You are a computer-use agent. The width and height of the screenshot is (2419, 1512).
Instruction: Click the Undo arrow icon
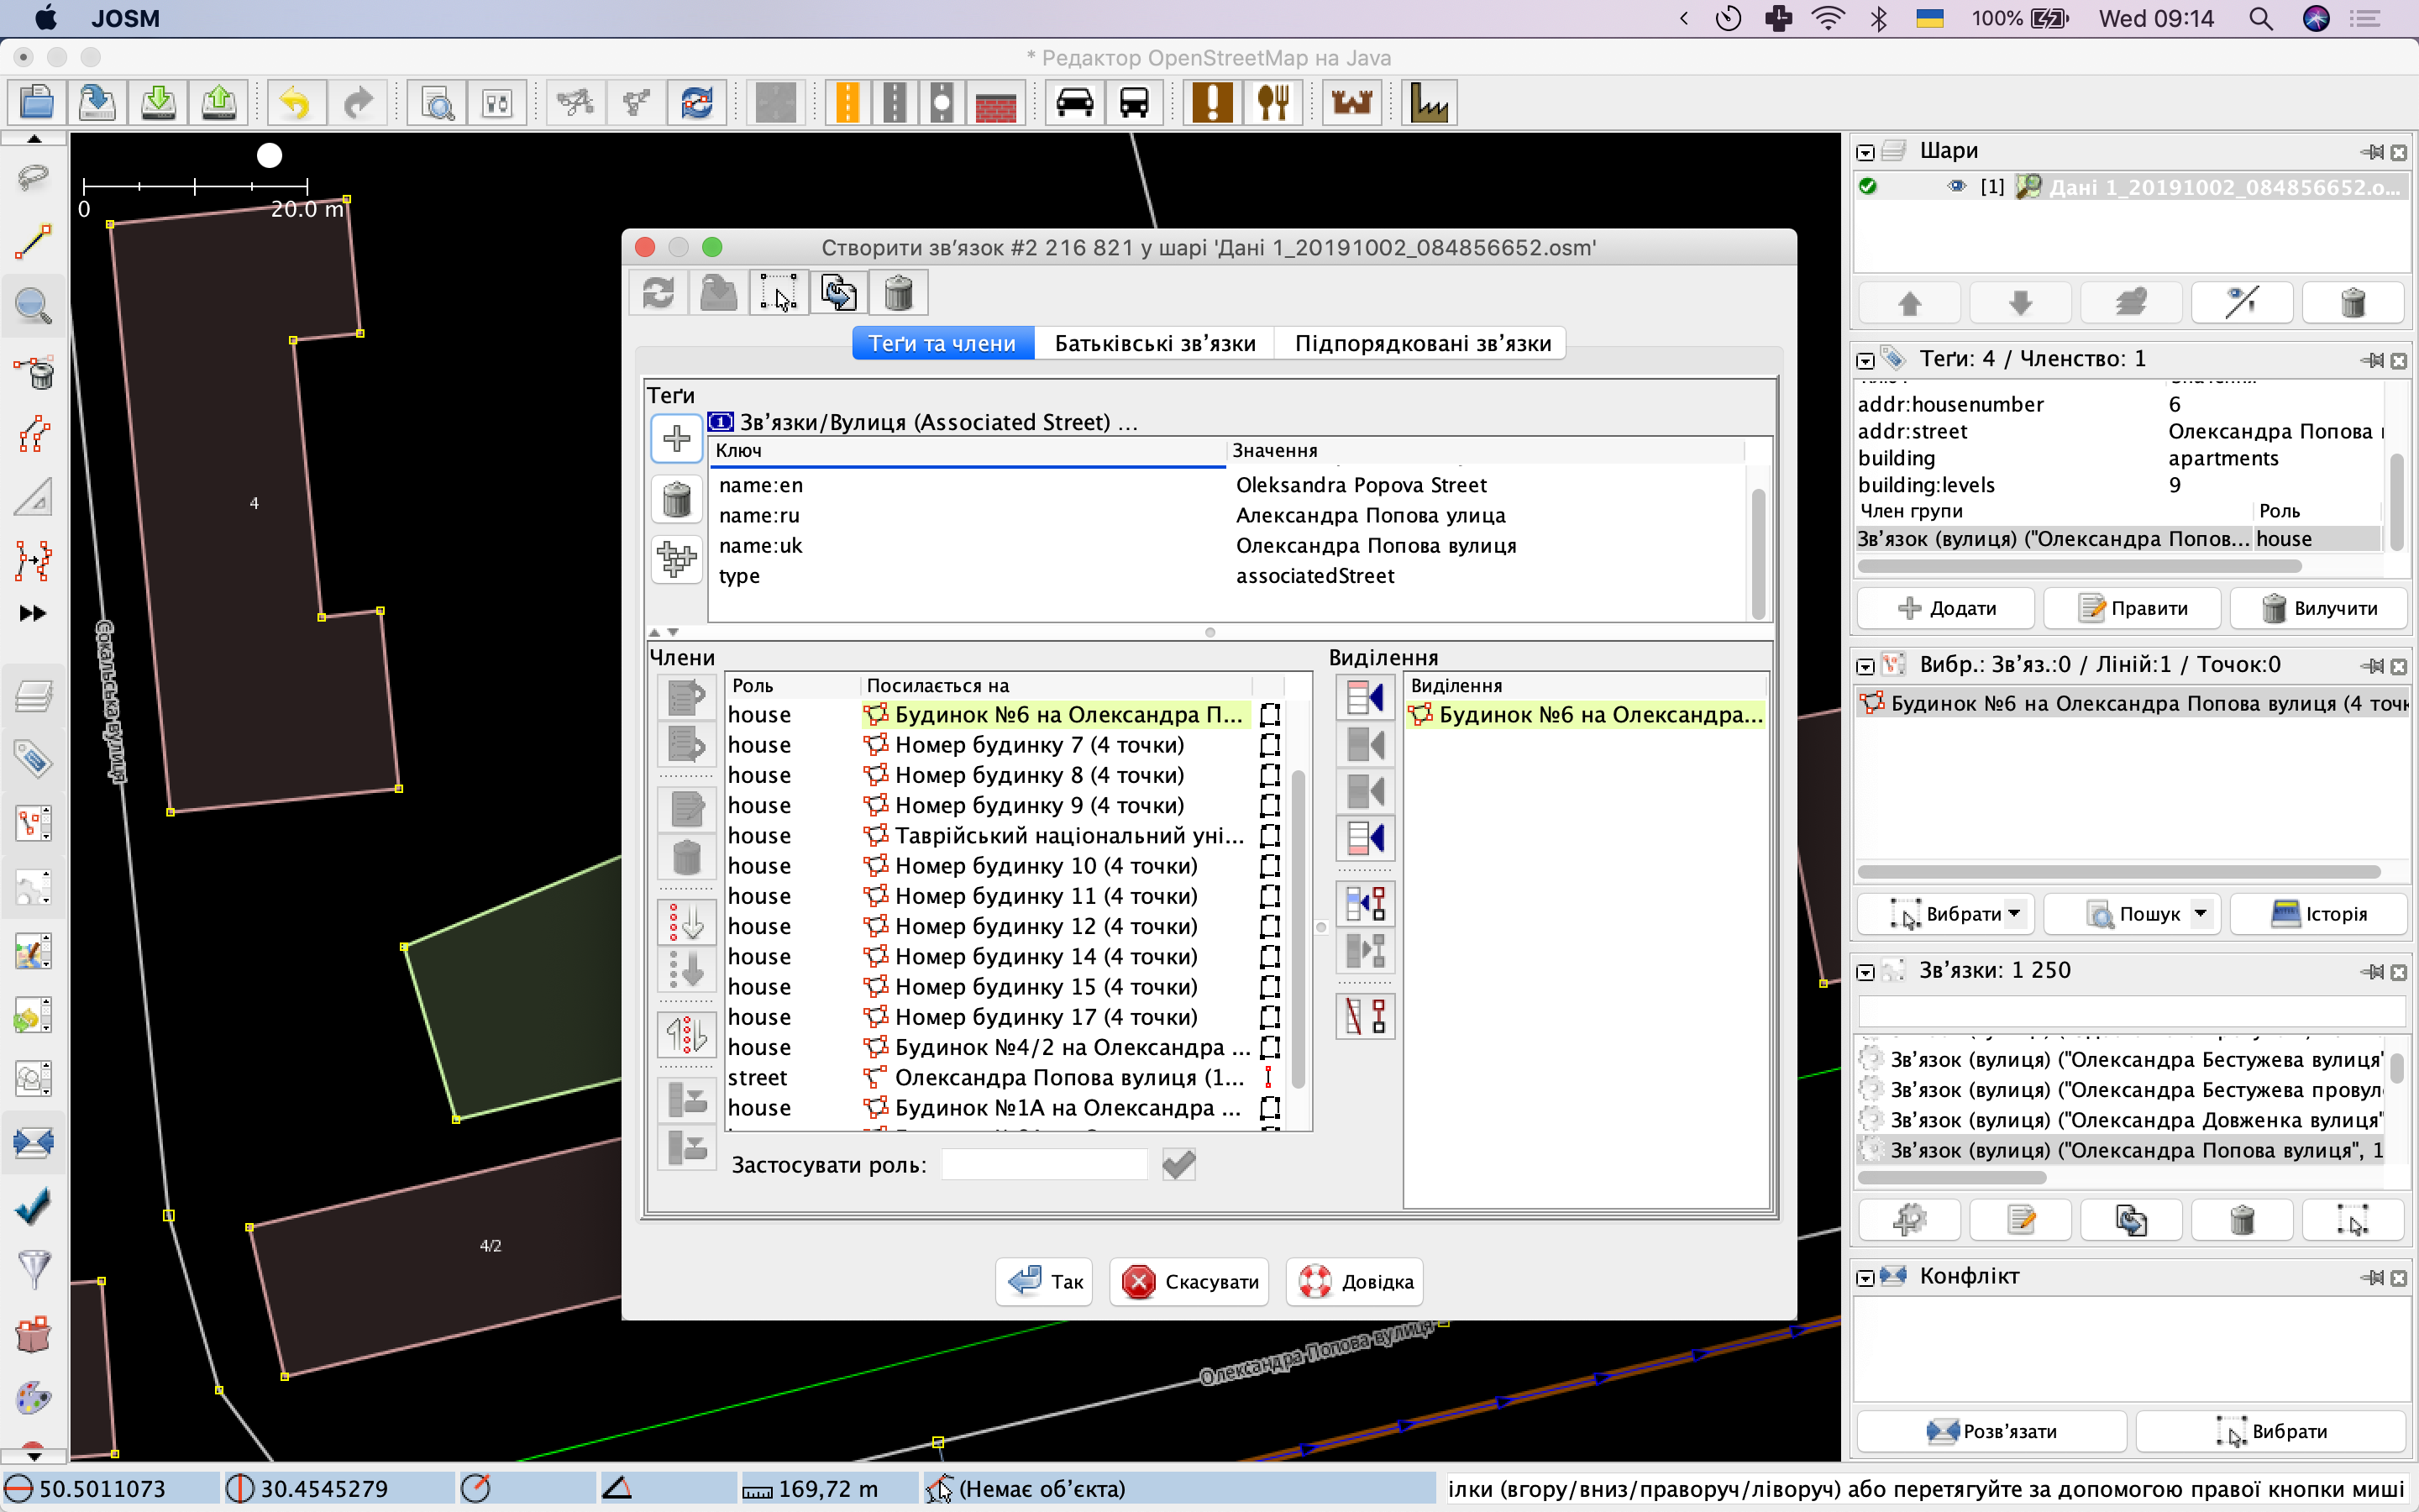[295, 102]
